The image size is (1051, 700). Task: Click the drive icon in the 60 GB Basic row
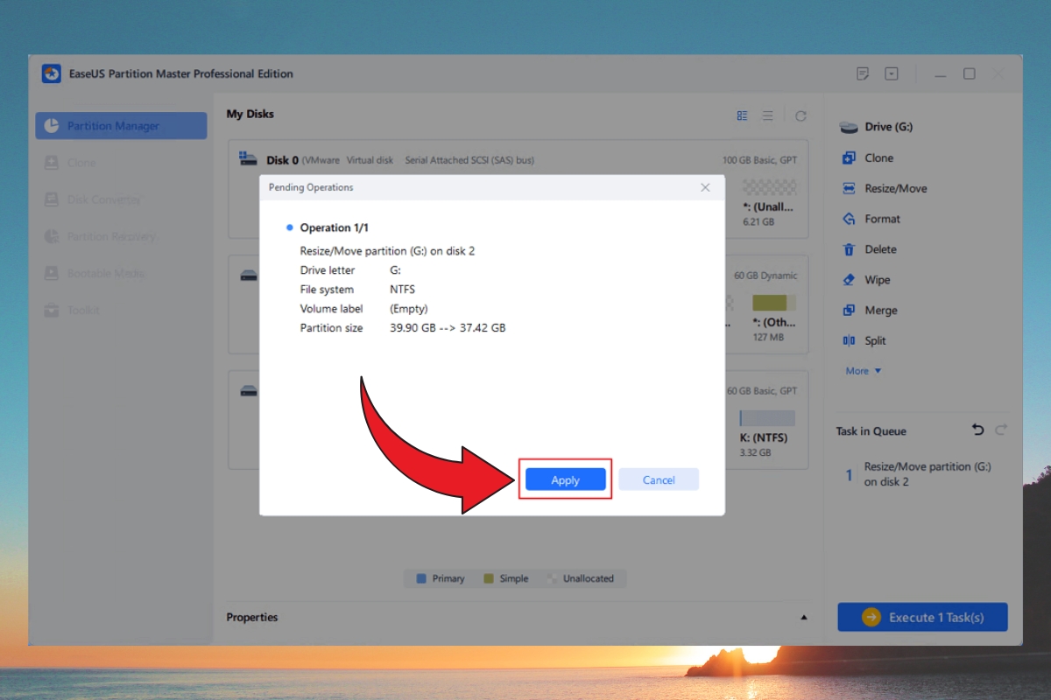[x=249, y=390]
